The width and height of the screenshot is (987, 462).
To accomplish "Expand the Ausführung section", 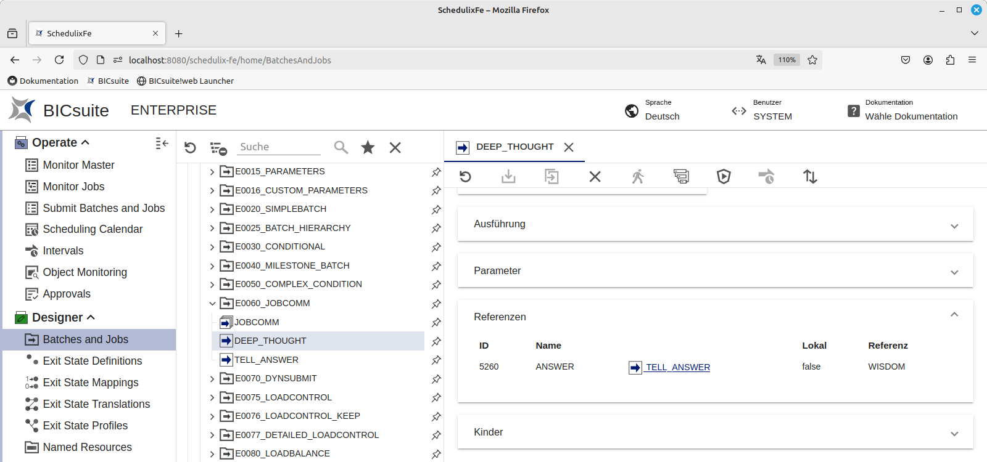I will pyautogui.click(x=954, y=226).
